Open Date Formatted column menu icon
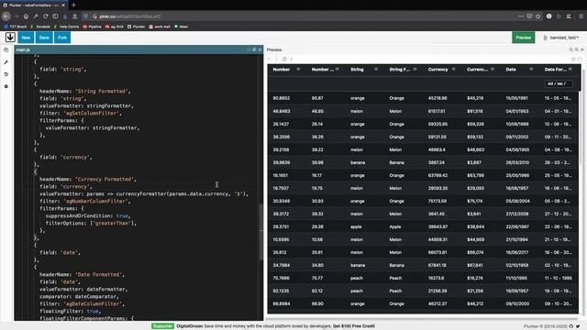The height and width of the screenshot is (330, 587). 570,70
